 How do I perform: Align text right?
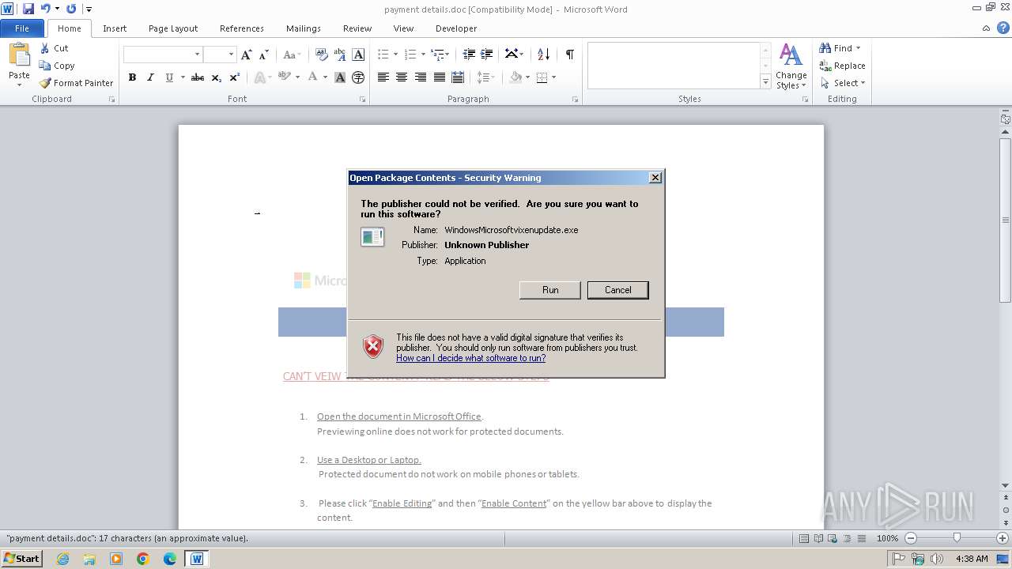click(421, 77)
